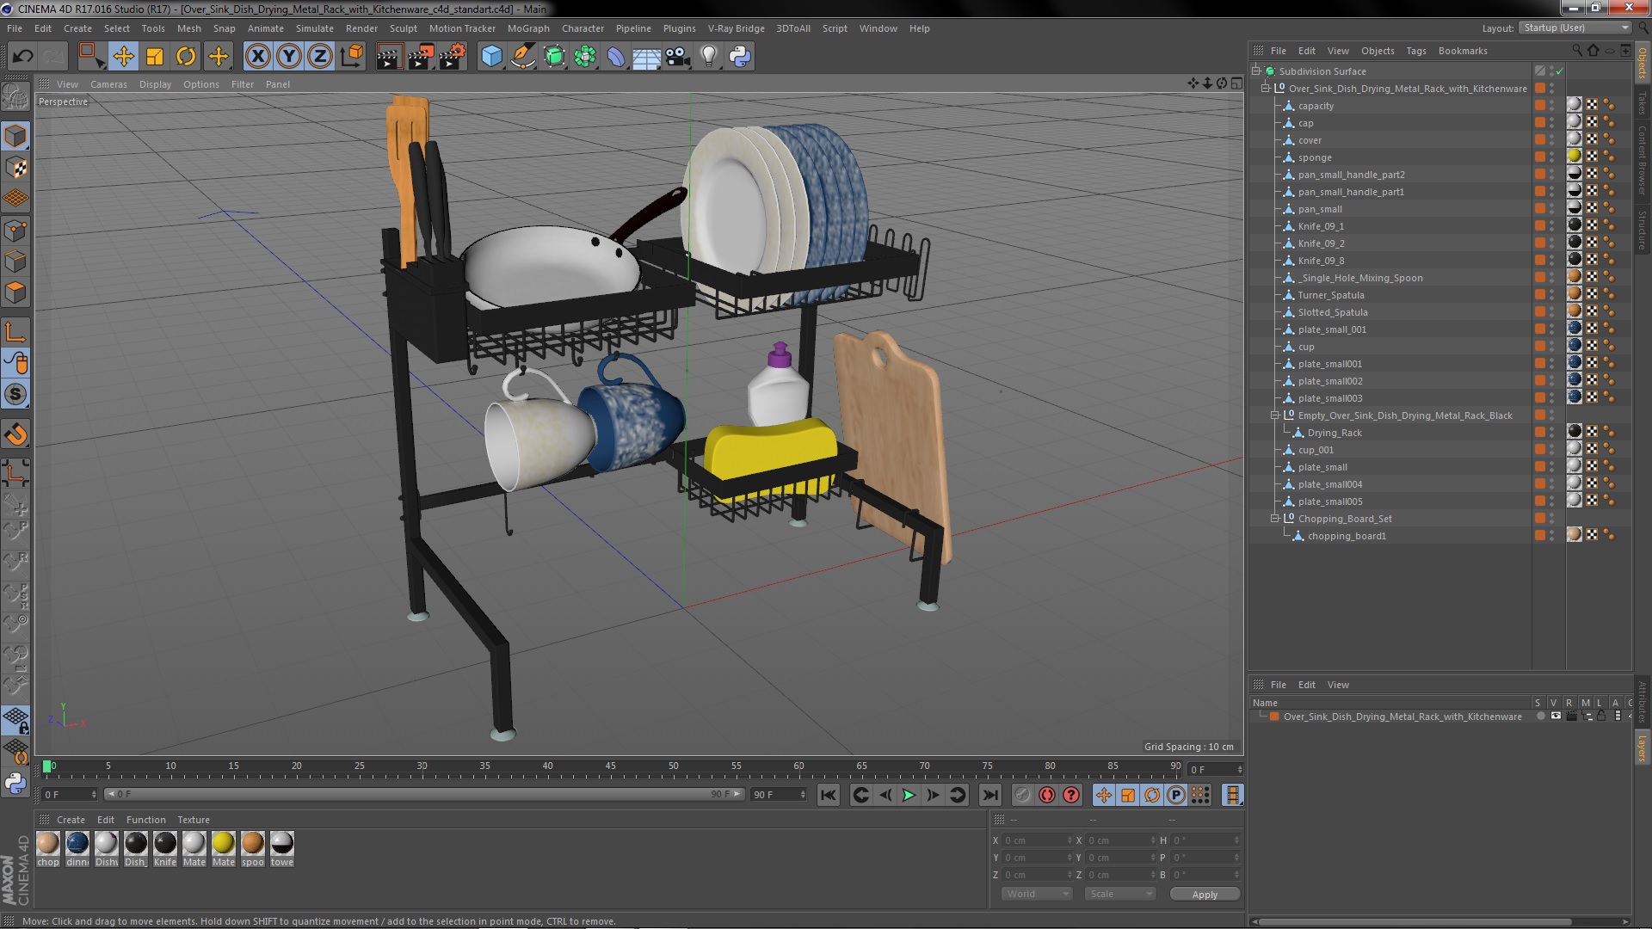
Task: Add a Light object
Action: (709, 57)
